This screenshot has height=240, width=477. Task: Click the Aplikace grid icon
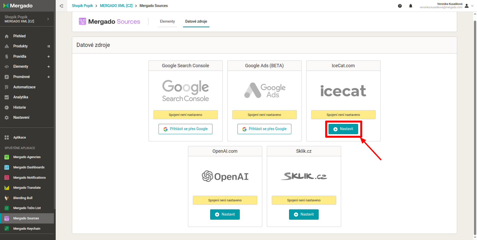(x=7, y=138)
